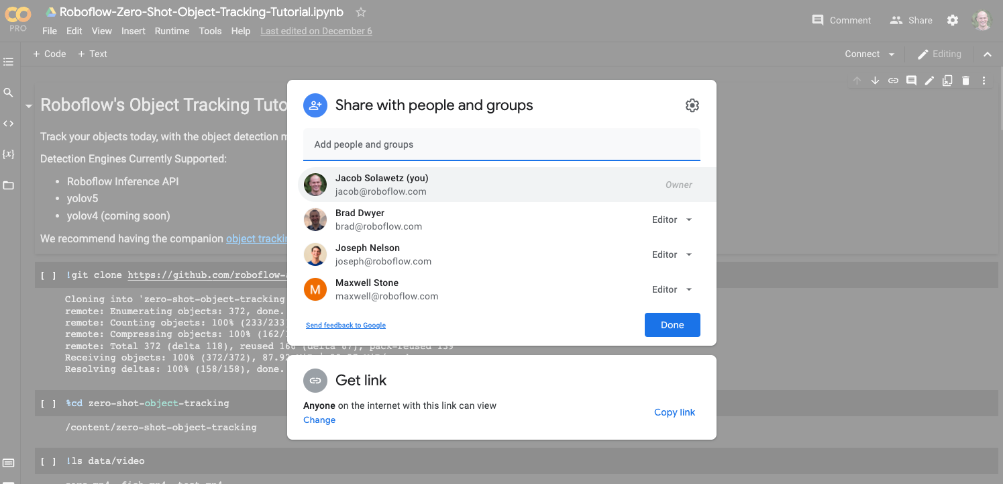
Task: Add a + Code cell
Action: [x=50, y=54]
